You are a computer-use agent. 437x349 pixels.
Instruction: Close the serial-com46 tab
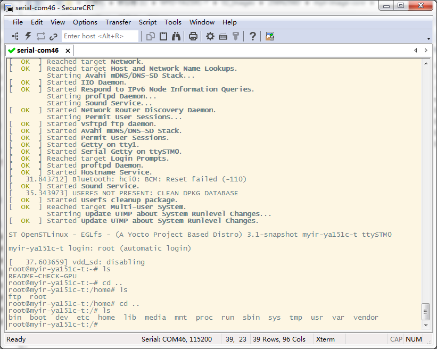click(x=68, y=51)
